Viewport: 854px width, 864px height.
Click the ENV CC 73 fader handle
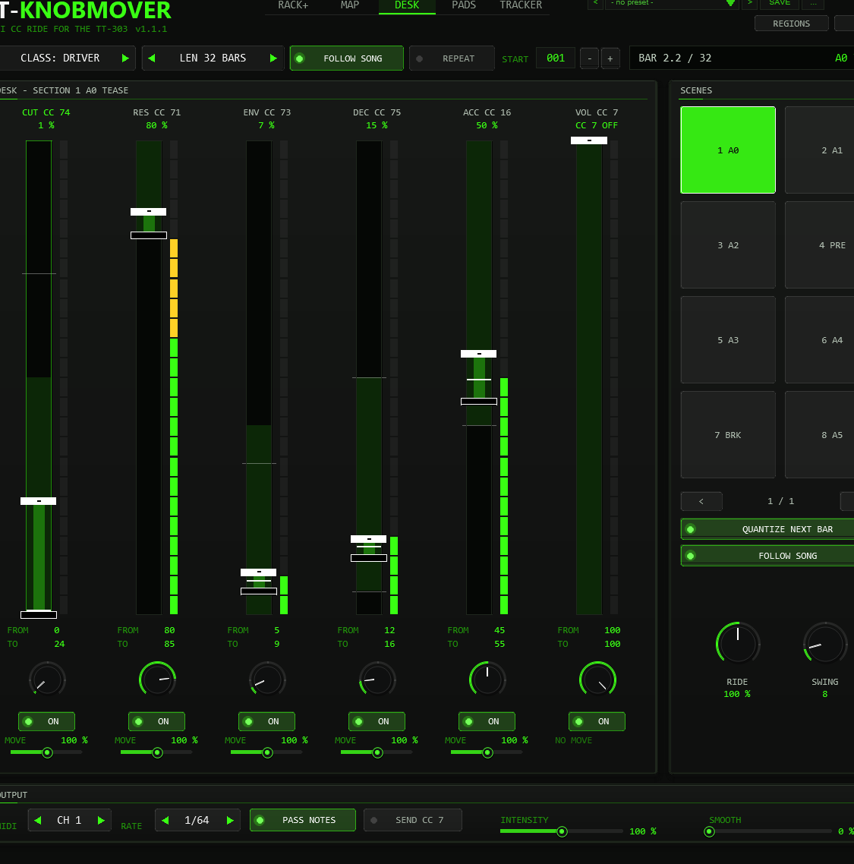[x=258, y=572]
